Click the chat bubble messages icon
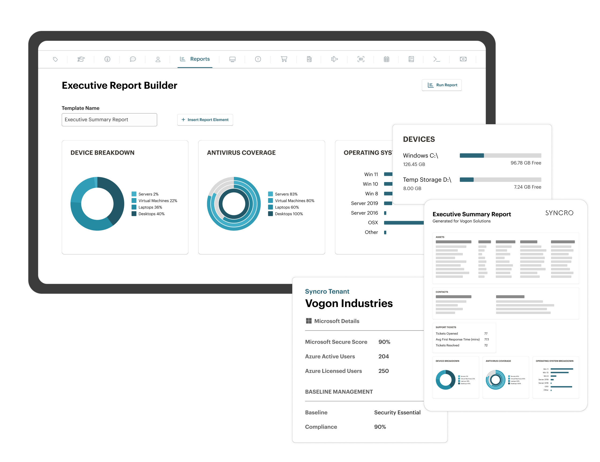Screen dimensions: 600x462 pos(133,59)
